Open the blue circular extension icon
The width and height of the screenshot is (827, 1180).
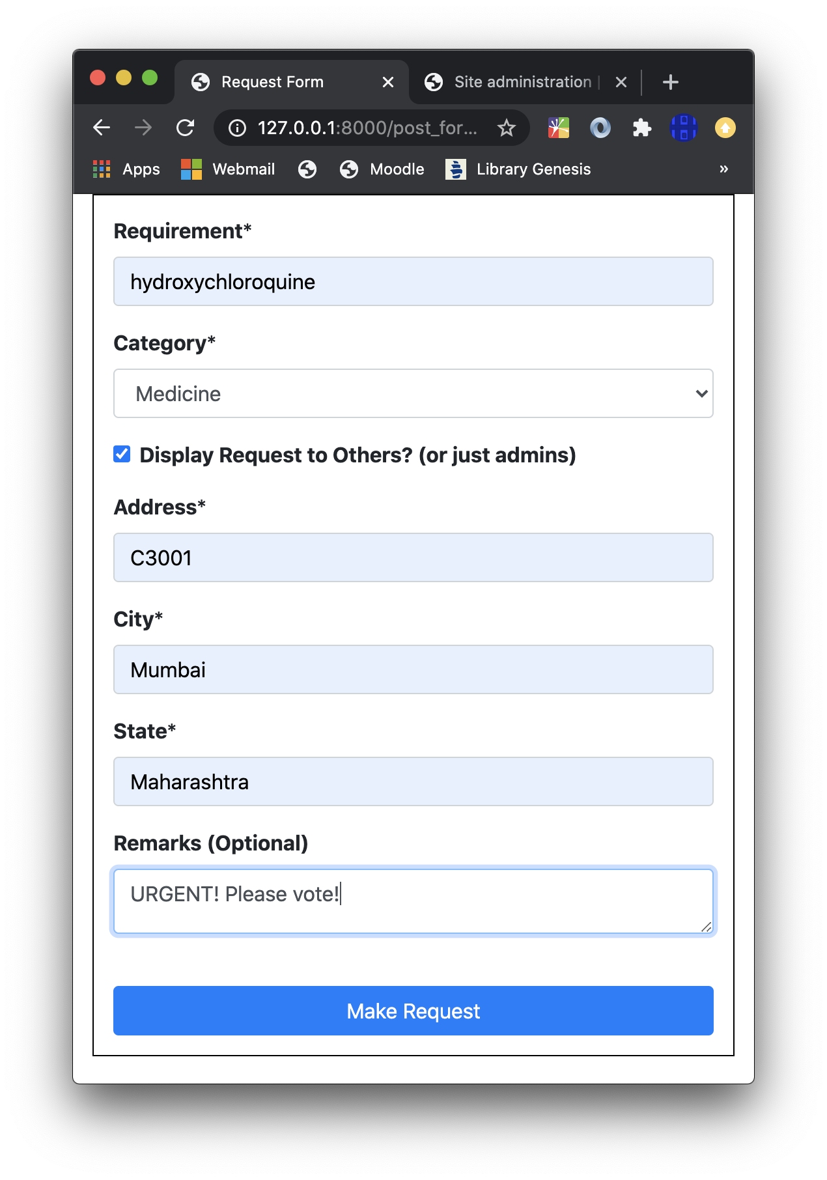tap(600, 128)
